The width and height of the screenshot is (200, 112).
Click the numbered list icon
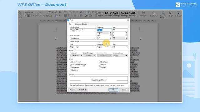[69, 12]
